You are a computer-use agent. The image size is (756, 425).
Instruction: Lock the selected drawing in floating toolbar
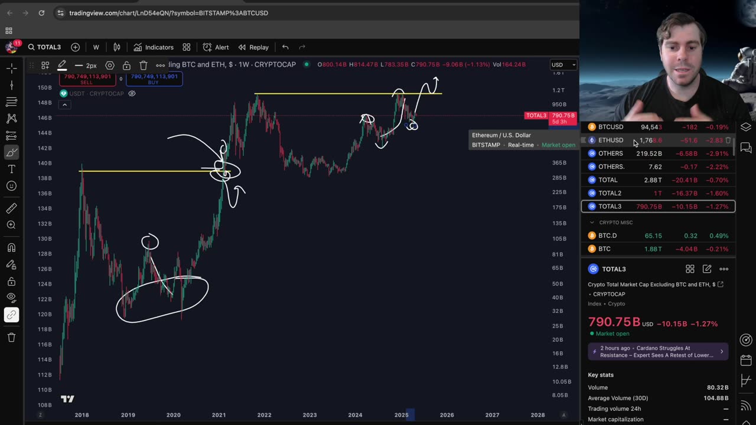pyautogui.click(x=126, y=66)
